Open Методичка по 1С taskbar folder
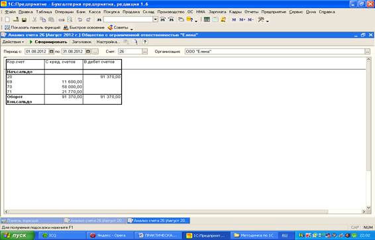The width and height of the screenshot is (375, 240). pyautogui.click(x=254, y=235)
